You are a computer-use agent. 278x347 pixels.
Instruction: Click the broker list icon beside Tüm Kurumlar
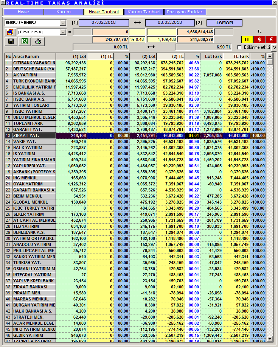[10, 32]
